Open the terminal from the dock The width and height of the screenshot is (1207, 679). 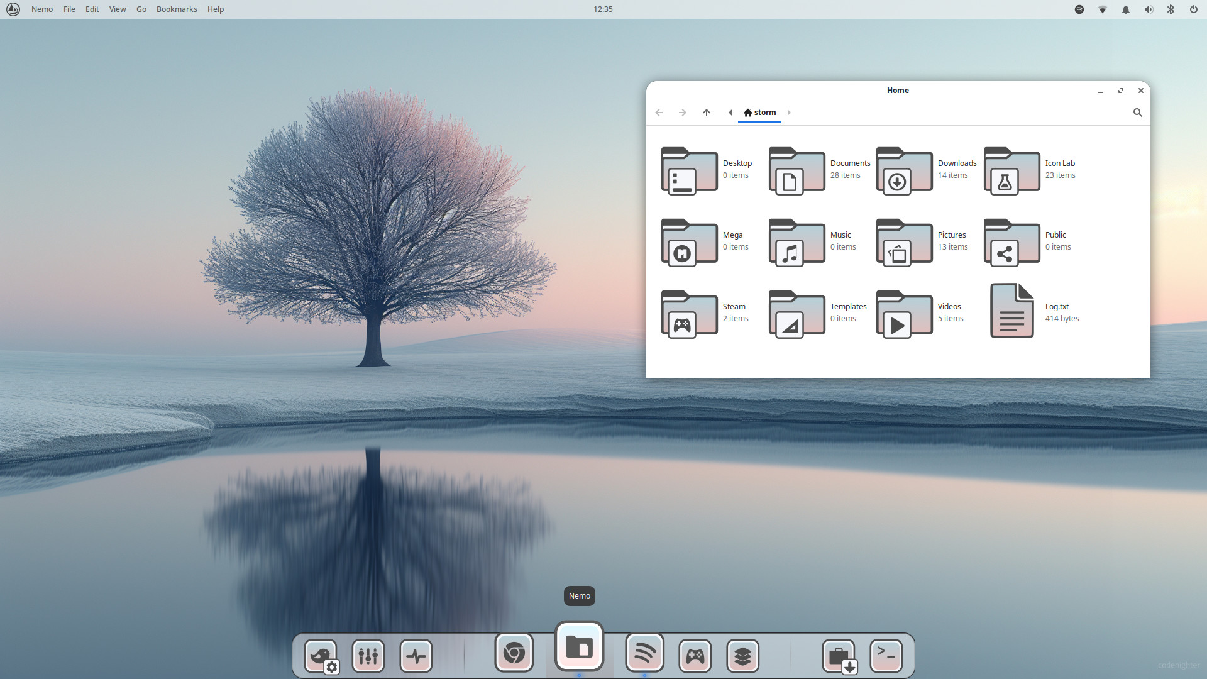point(886,656)
